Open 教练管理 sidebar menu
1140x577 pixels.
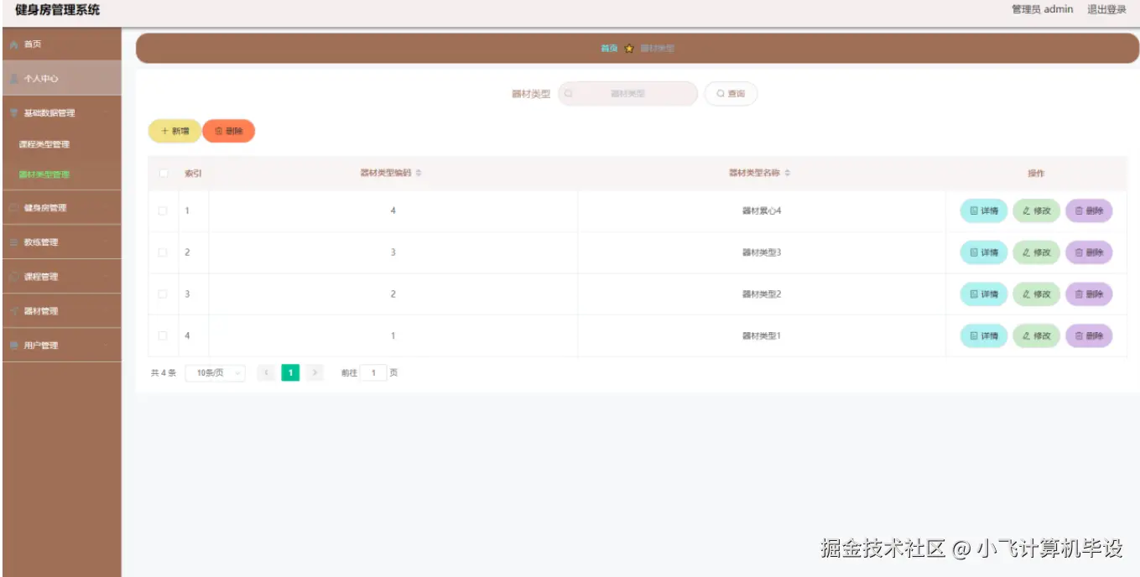[x=62, y=242]
